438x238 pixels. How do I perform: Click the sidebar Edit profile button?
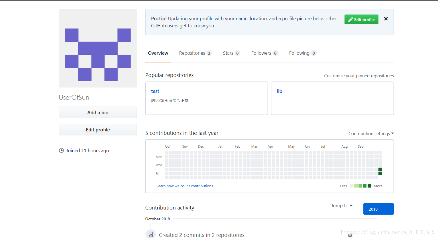(x=98, y=130)
